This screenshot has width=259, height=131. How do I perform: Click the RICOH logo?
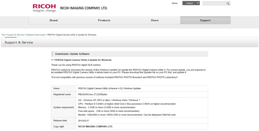(44, 8)
